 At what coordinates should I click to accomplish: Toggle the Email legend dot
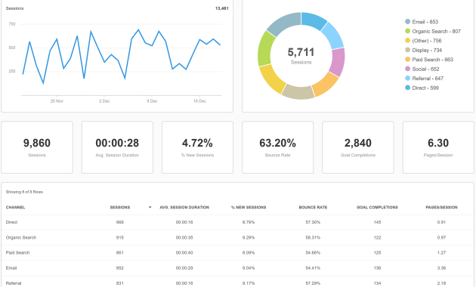coord(408,22)
